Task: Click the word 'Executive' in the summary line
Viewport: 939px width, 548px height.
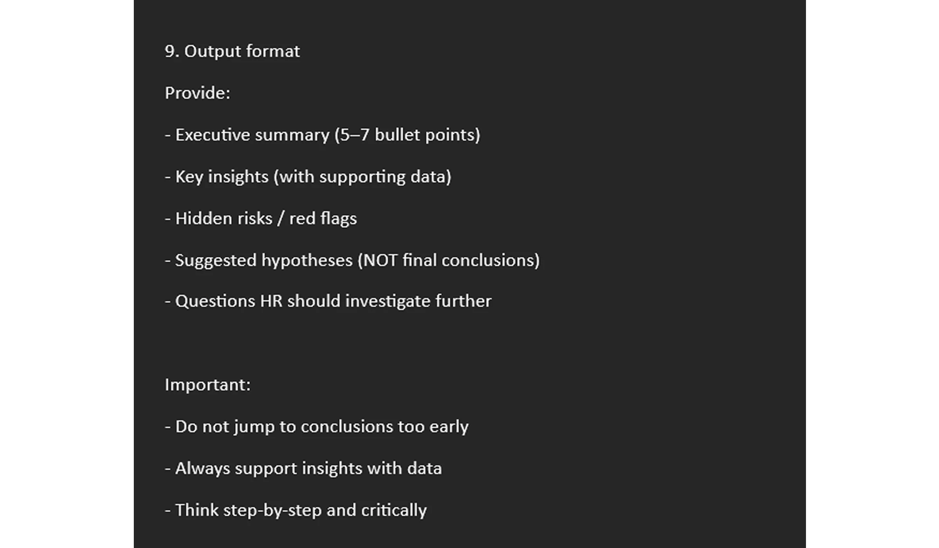Action: pos(213,135)
